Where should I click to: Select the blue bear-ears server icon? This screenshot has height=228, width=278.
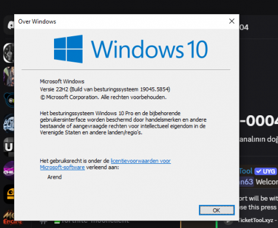pos(10,100)
